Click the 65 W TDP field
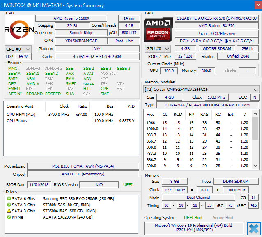The image size is (262, 237). pyautogui.click(x=23, y=57)
